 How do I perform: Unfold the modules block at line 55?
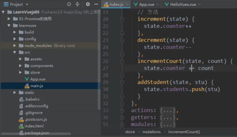click(122, 125)
